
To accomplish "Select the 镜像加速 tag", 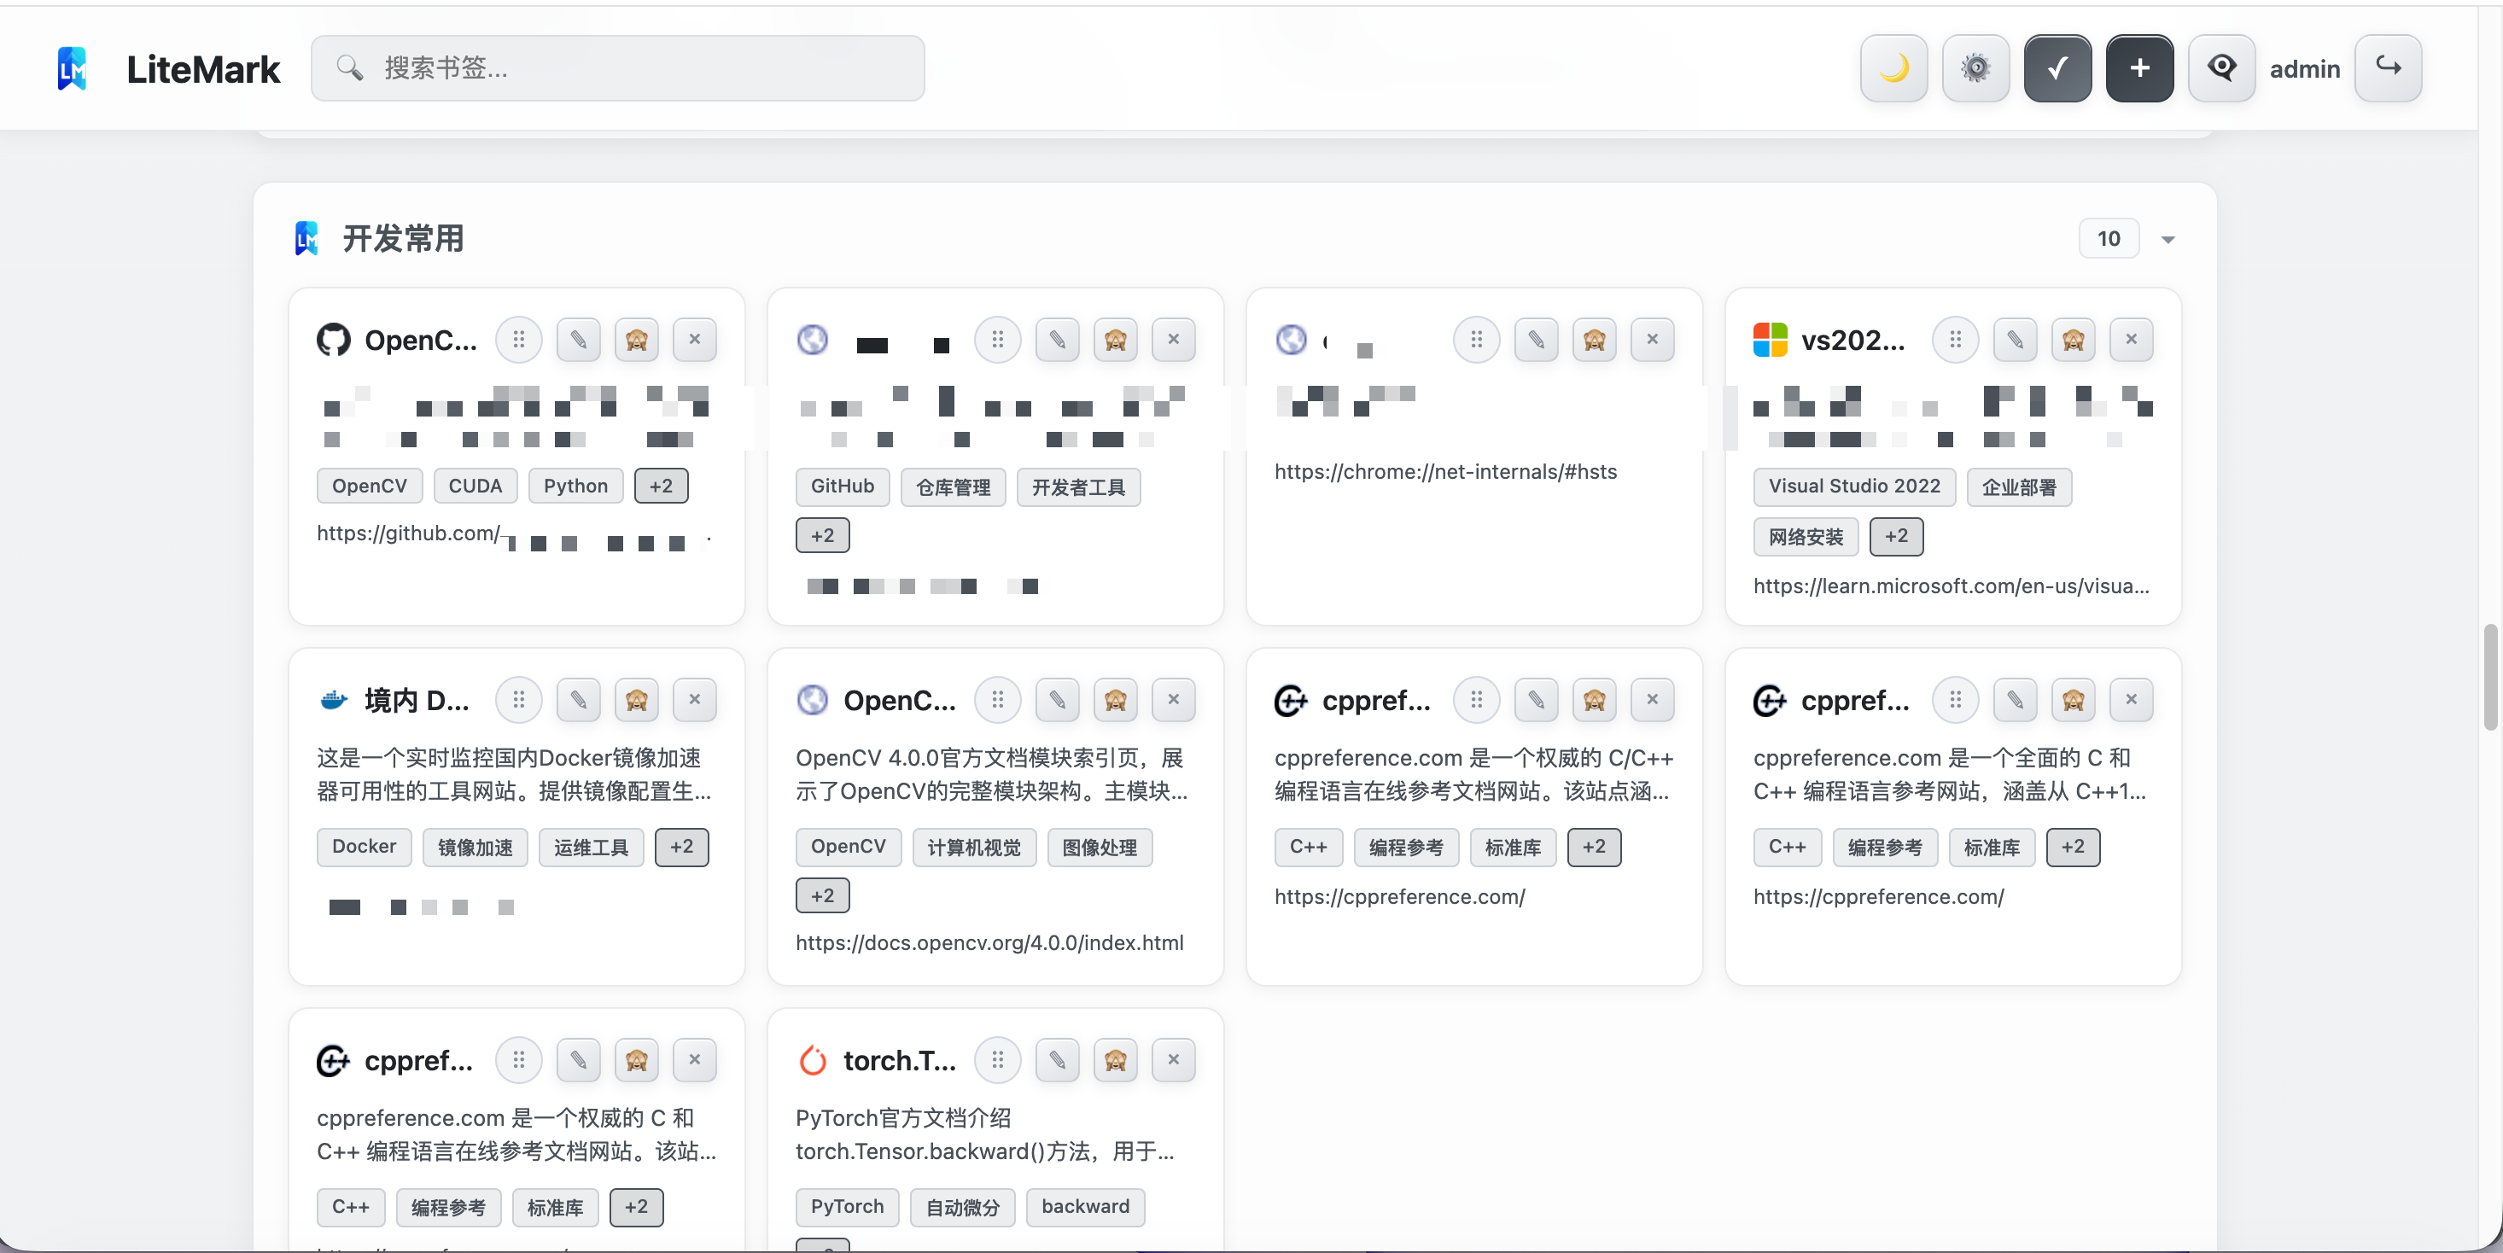I will (476, 848).
